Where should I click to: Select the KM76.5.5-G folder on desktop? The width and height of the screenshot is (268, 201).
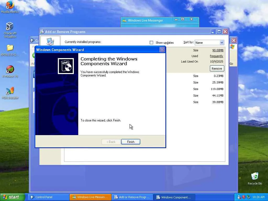pyautogui.click(x=10, y=51)
